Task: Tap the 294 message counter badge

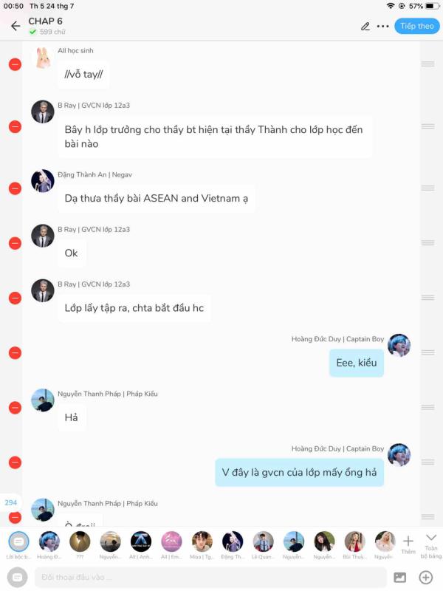Action: click(x=10, y=502)
